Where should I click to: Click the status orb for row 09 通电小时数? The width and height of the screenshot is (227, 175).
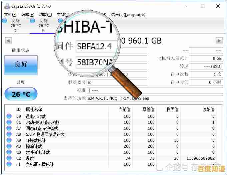(9, 116)
